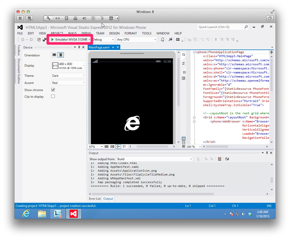Show snap grid icon in designer
Screen dimensions: 290x239
pyautogui.click(x=107, y=147)
